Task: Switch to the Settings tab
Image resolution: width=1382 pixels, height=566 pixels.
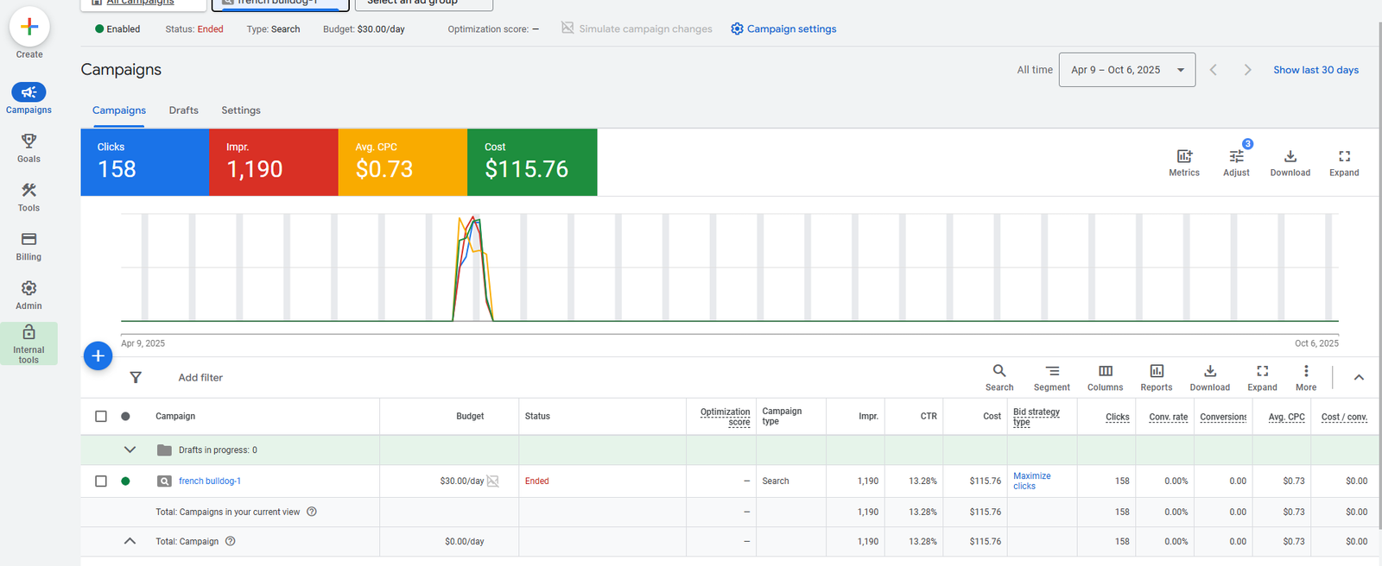Action: [240, 110]
